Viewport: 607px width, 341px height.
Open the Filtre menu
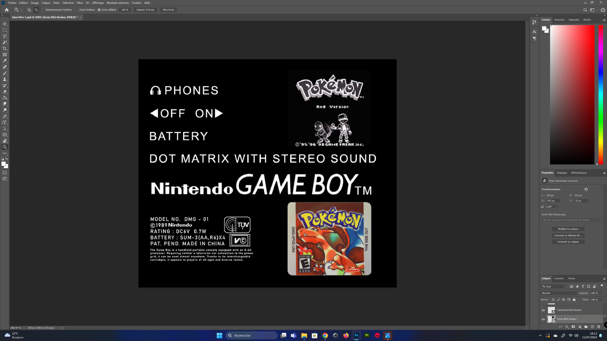click(80, 3)
